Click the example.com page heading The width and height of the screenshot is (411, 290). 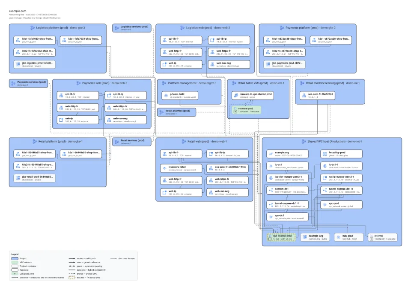pos(18,11)
